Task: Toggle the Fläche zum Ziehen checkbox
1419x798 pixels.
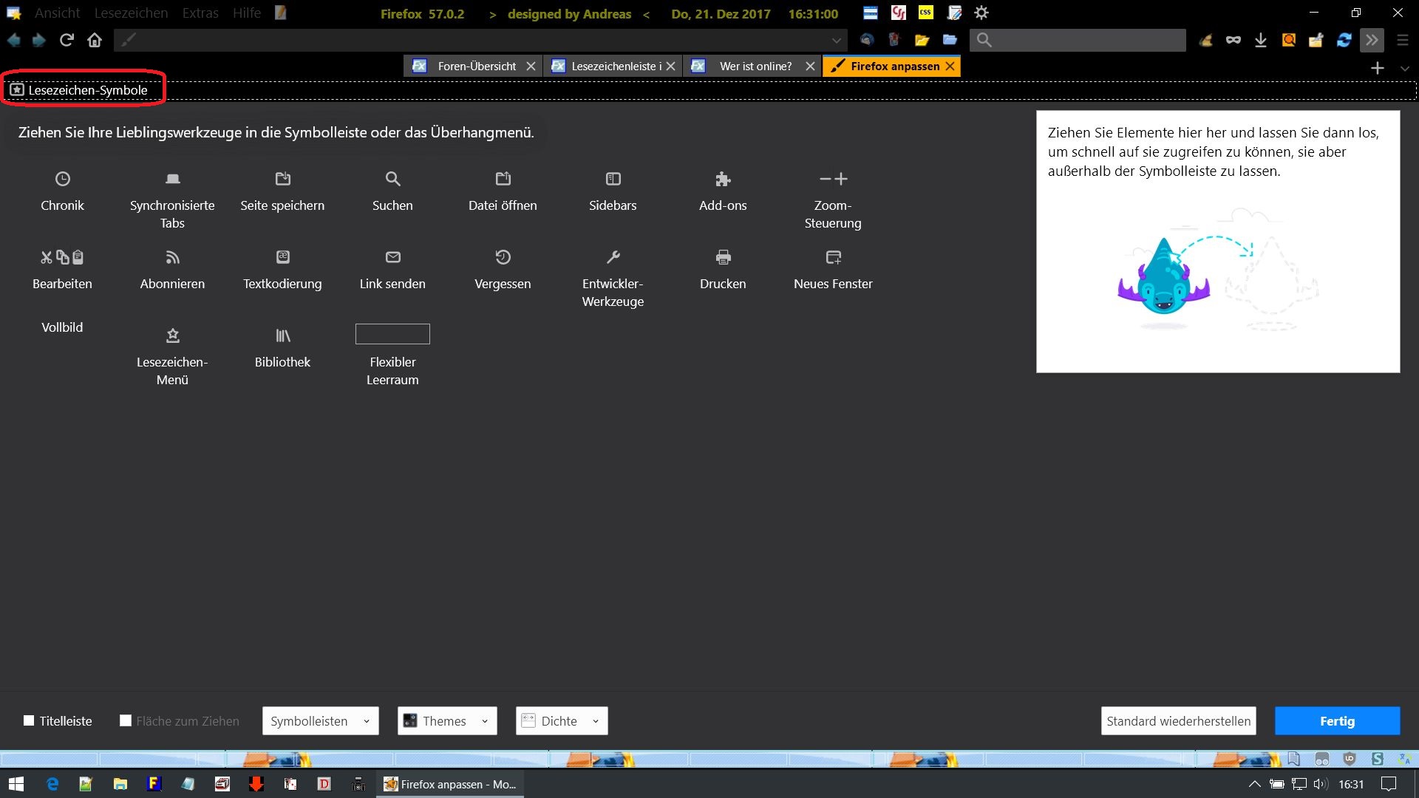Action: point(126,720)
